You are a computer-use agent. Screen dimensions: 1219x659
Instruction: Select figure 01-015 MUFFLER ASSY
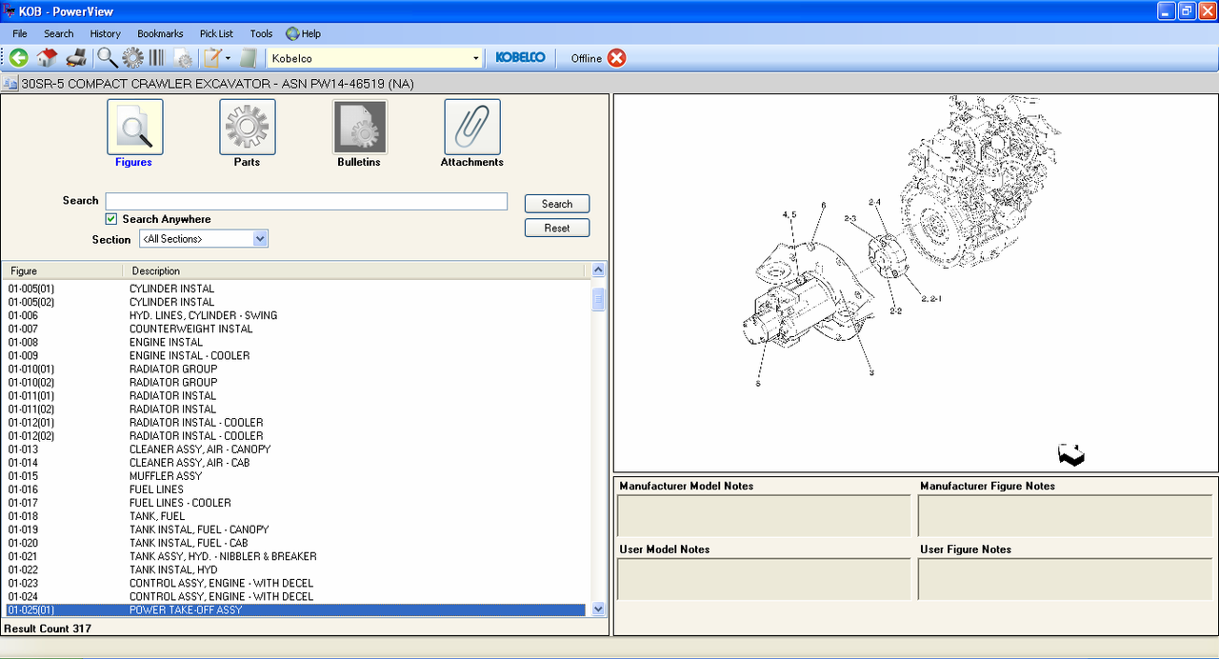coord(296,475)
